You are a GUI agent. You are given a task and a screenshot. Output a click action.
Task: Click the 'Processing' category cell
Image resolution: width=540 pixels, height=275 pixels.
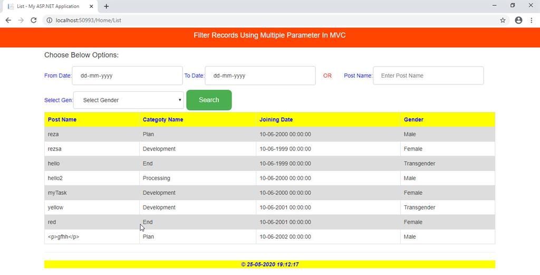(198, 178)
